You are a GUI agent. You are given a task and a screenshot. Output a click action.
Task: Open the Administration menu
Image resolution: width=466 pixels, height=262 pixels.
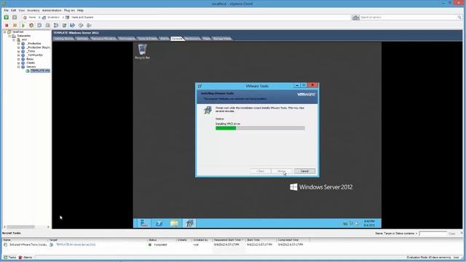(52, 10)
